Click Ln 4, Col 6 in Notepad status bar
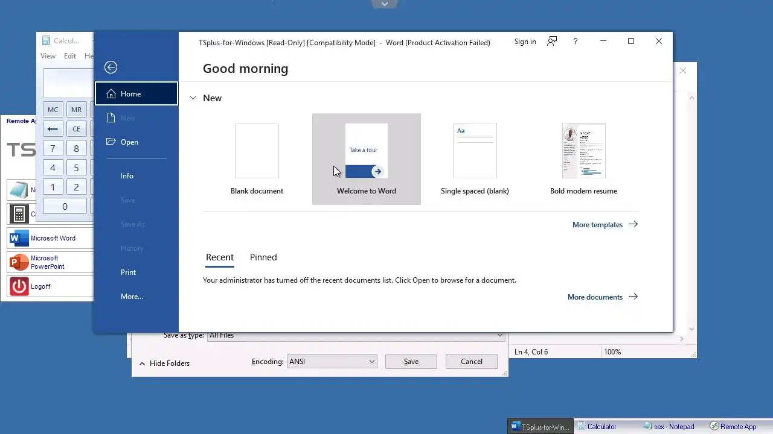This screenshot has width=773, height=434. (531, 351)
